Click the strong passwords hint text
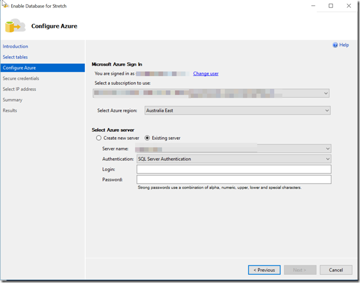Image resolution: width=360 pixels, height=283 pixels. click(220, 188)
